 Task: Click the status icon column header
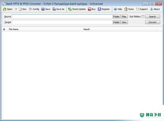pyautogui.click(x=4, y=29)
